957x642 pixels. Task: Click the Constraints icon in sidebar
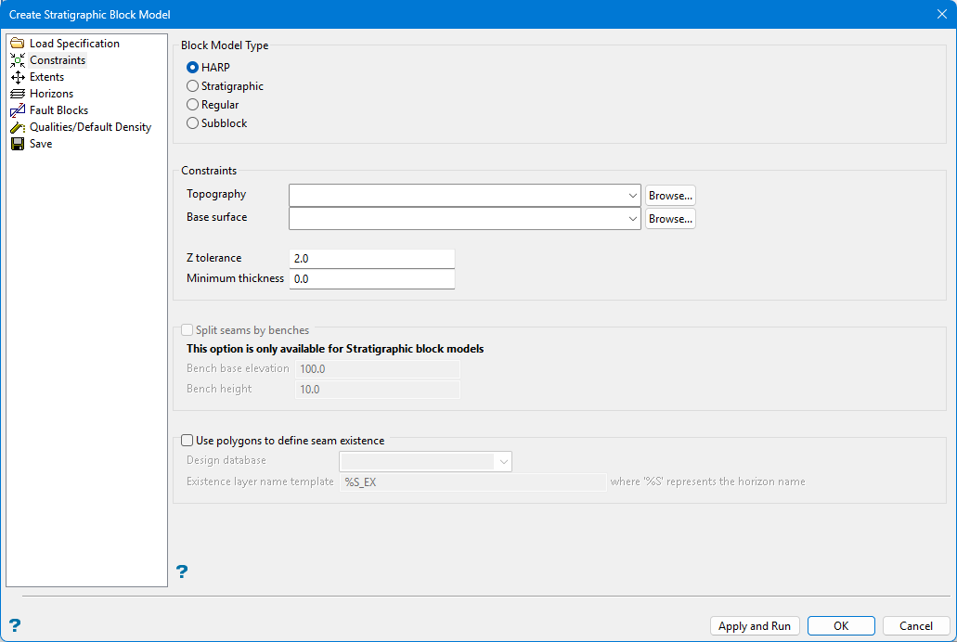point(18,60)
